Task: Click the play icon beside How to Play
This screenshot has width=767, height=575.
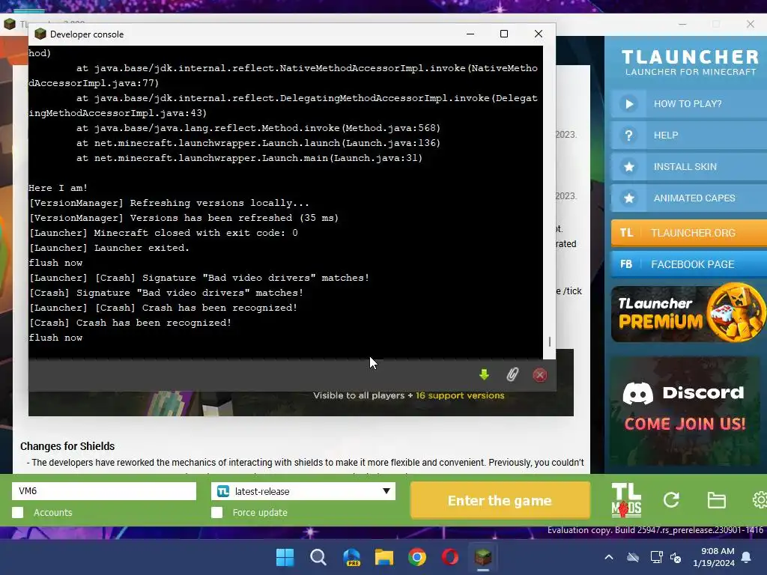Action: [x=629, y=103]
